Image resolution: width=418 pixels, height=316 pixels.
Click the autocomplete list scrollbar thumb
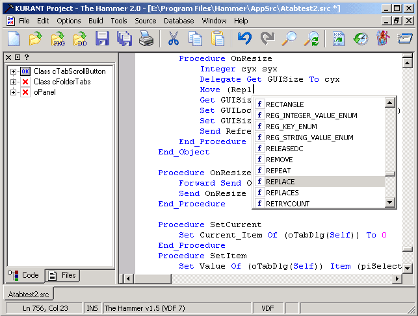coord(390,174)
